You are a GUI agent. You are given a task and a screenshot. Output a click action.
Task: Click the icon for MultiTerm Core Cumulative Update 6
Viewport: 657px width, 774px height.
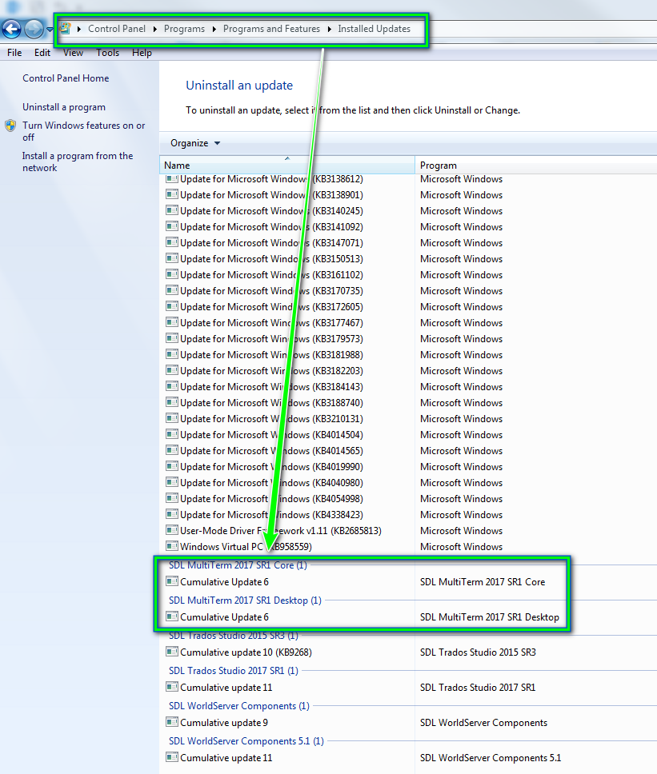pyautogui.click(x=171, y=582)
